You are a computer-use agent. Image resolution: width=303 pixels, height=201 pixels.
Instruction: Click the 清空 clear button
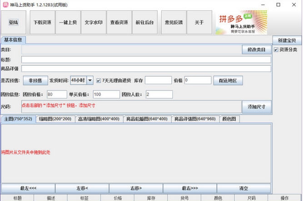click(x=243, y=188)
